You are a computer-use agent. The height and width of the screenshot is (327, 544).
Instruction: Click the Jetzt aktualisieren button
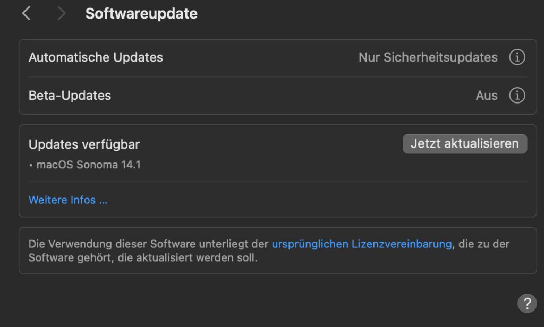point(465,144)
